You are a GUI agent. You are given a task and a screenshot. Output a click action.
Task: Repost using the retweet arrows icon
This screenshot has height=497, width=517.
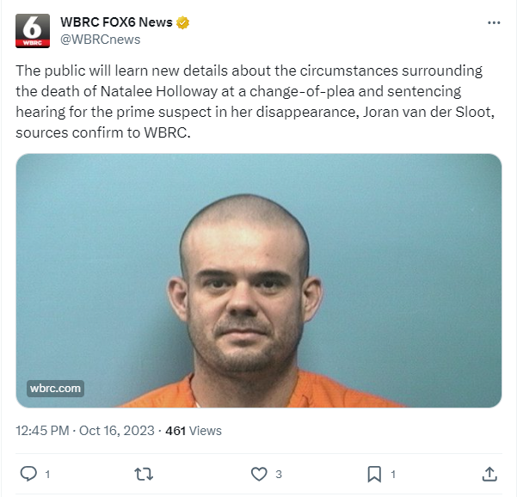click(144, 474)
